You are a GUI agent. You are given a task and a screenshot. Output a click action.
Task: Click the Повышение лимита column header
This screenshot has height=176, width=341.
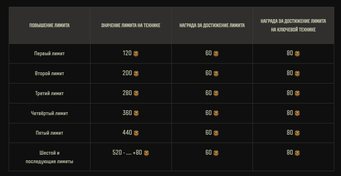click(49, 25)
